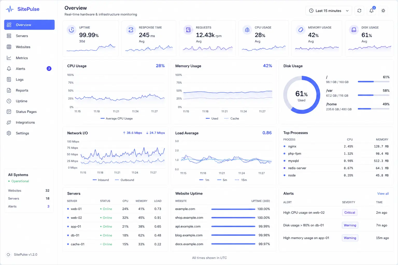The width and height of the screenshot is (398, 265).
Task: Click the Uptime card clock icon
Action: tap(72, 30)
